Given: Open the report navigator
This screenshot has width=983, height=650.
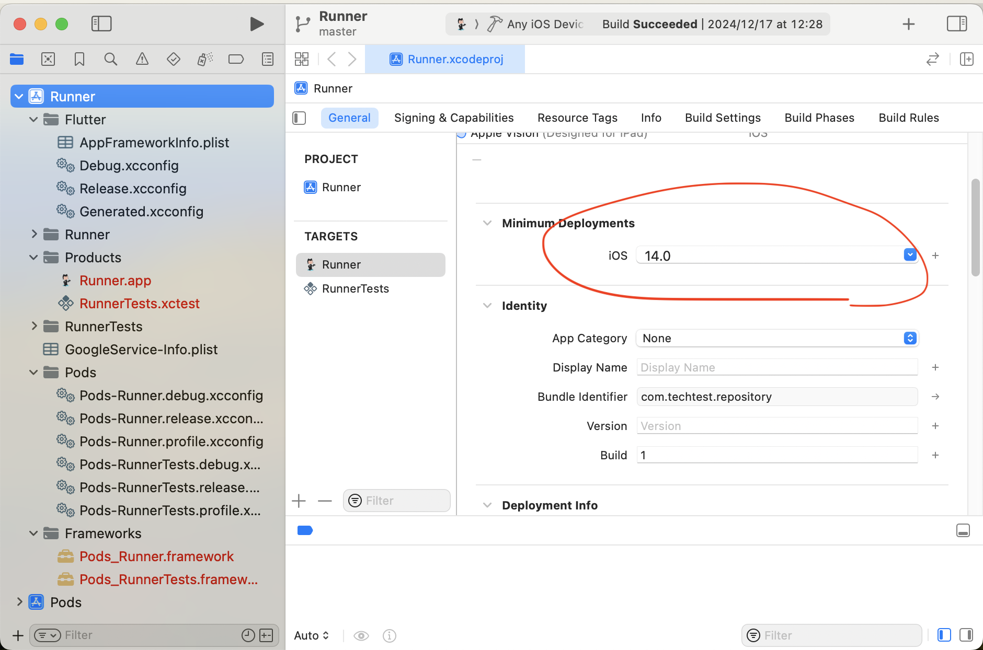Looking at the screenshot, I should click(x=268, y=59).
